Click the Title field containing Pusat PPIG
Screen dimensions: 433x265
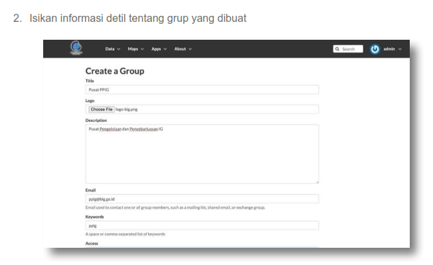pos(202,89)
